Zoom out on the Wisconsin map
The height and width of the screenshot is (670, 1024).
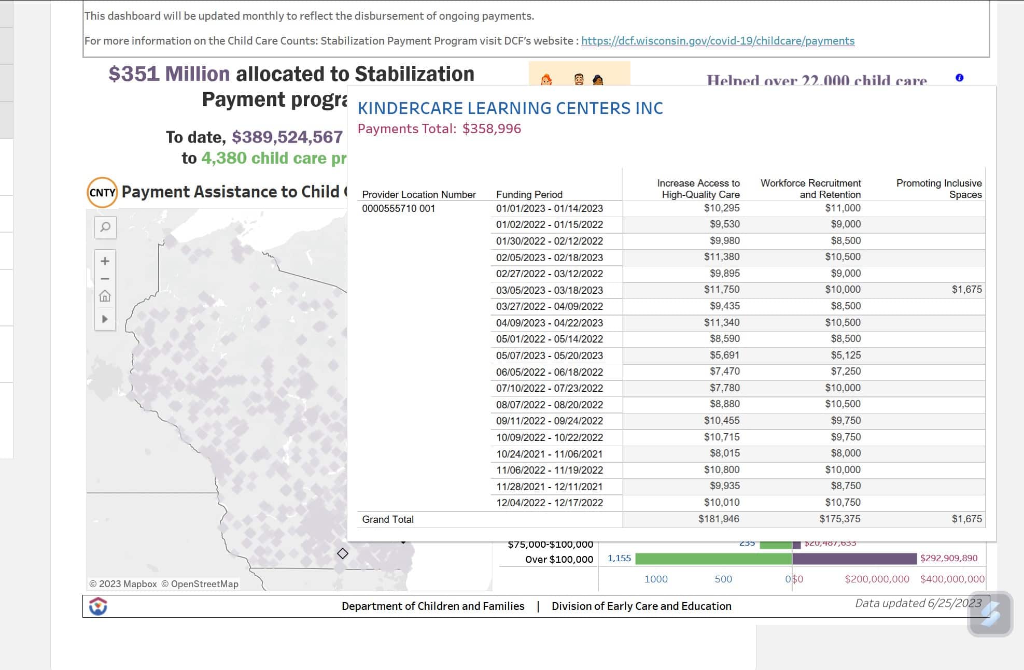[x=105, y=279]
